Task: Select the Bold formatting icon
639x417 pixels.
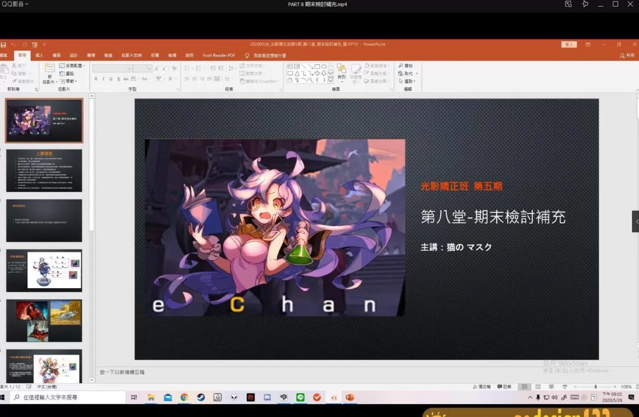Action: 96,78
